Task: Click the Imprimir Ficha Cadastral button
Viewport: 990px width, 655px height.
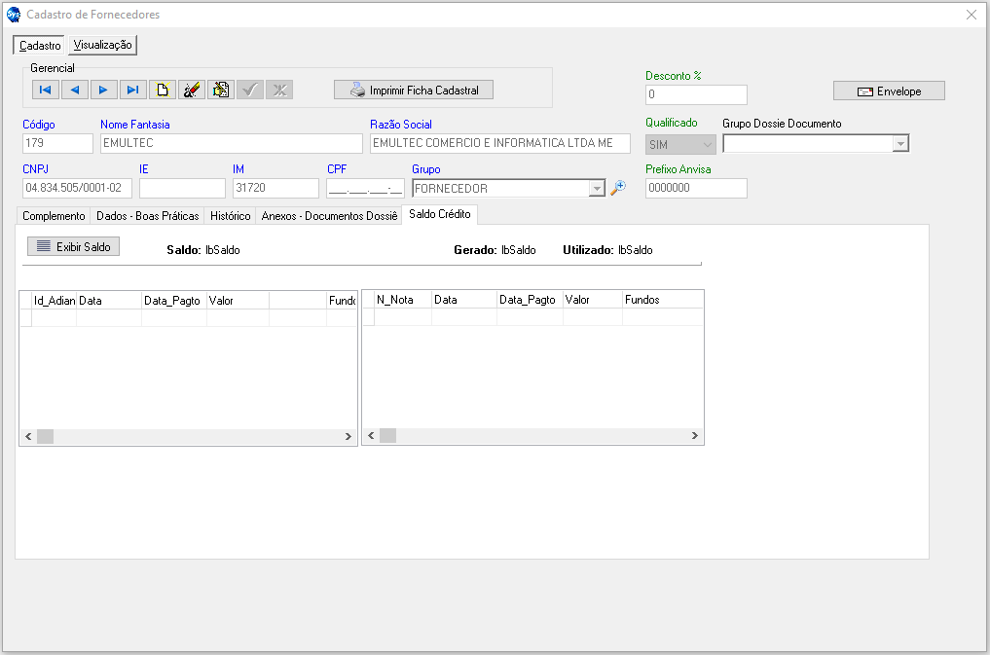Action: click(x=414, y=90)
